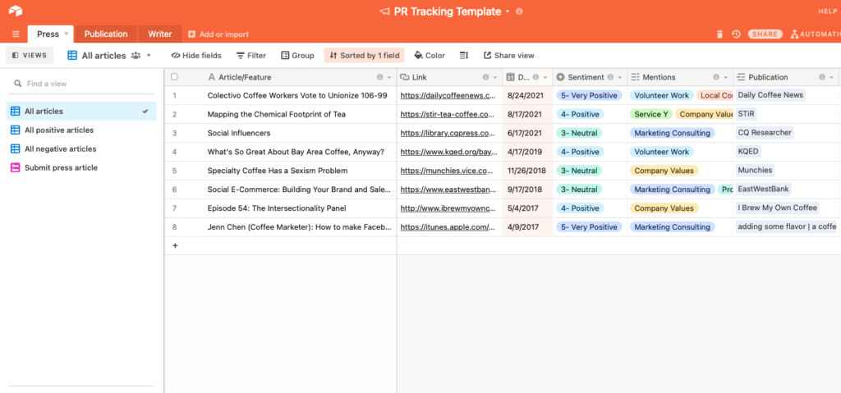Click info icon in Article/Feature column header

[379, 77]
